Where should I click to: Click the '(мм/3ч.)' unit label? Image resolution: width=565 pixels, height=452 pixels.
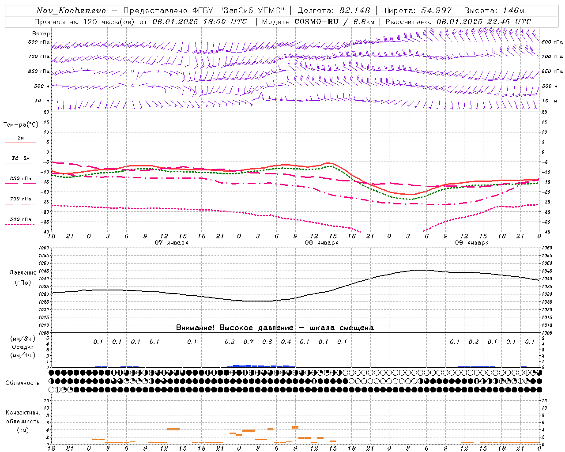(23, 339)
